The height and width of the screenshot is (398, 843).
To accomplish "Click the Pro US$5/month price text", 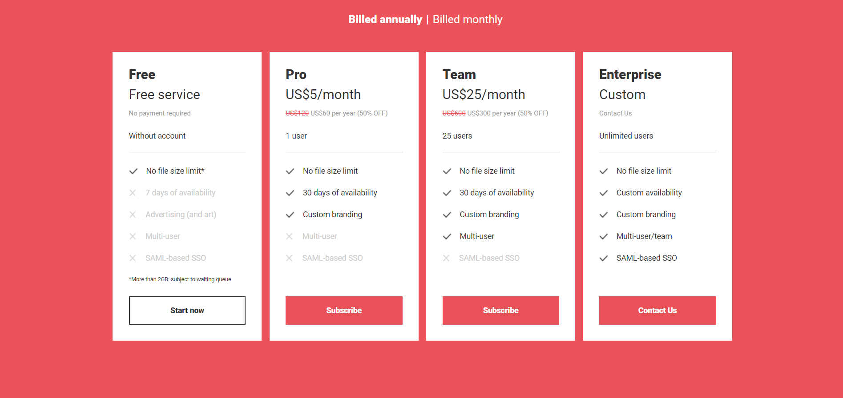I will [x=323, y=95].
